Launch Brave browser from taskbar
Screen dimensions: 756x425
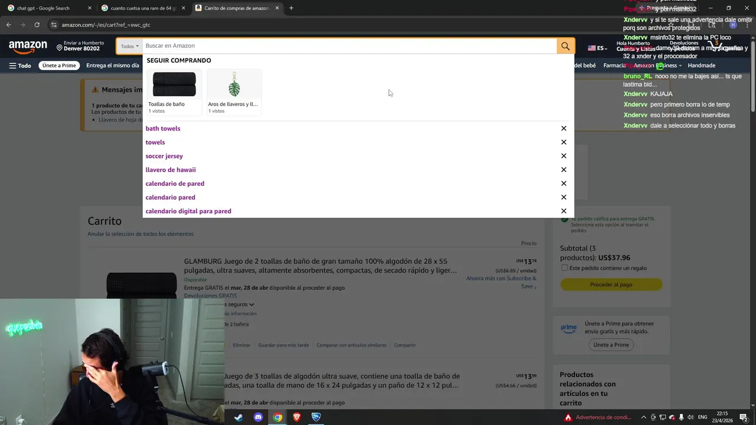pyautogui.click(x=296, y=417)
